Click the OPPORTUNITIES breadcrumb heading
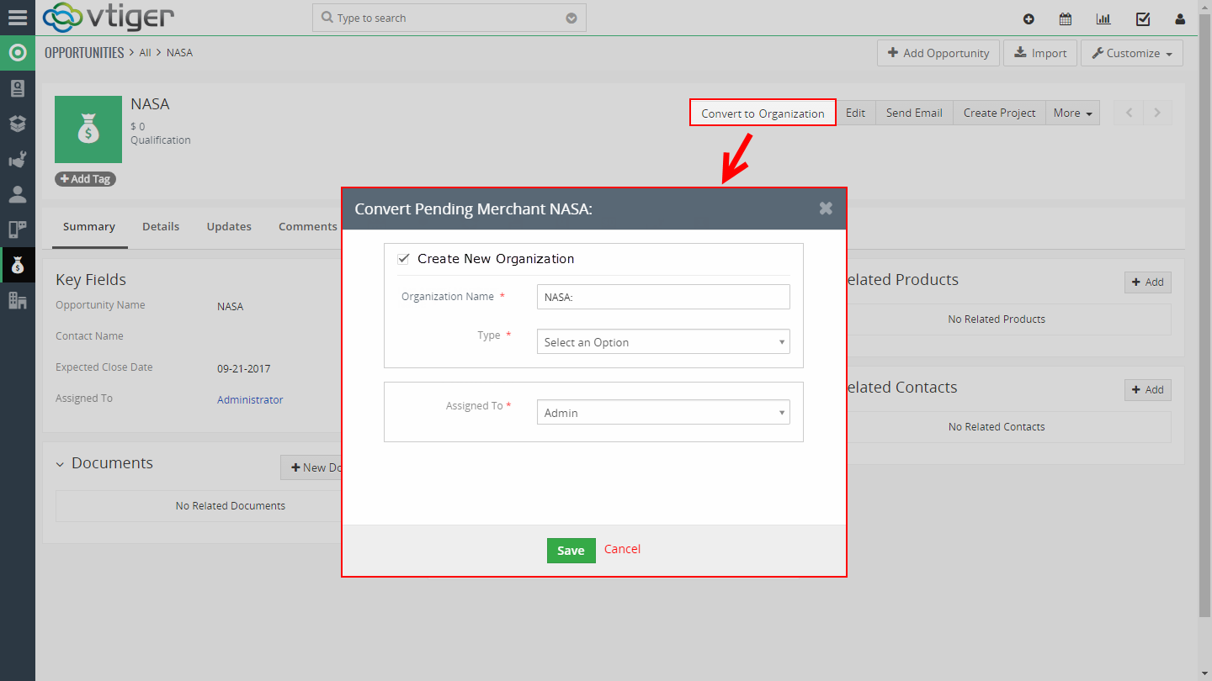Viewport: 1212px width, 681px height. click(84, 53)
